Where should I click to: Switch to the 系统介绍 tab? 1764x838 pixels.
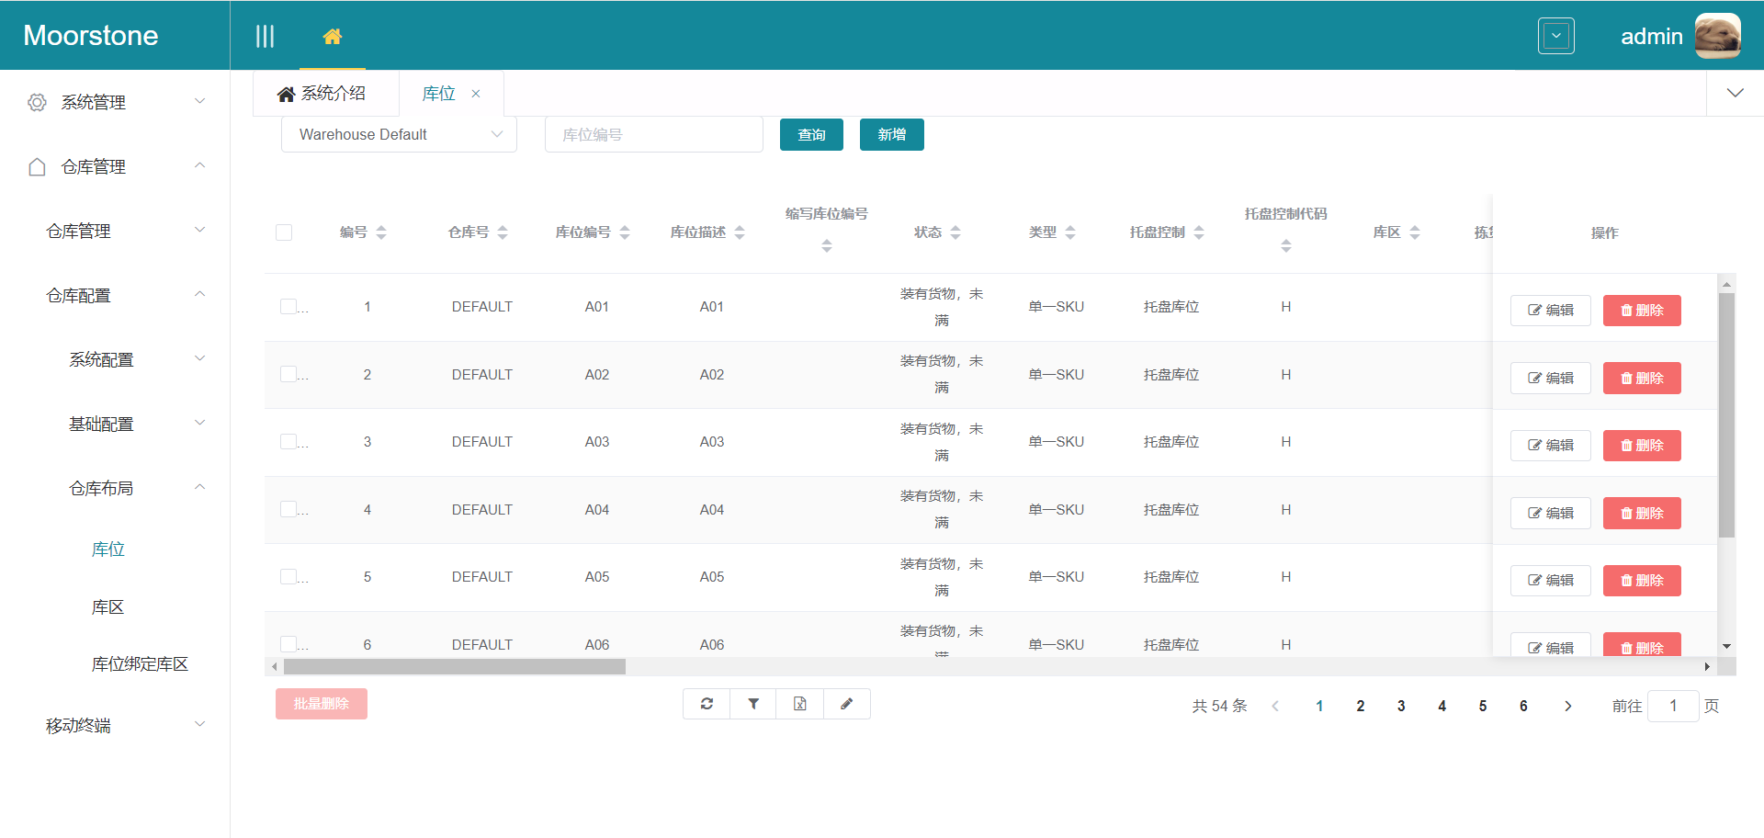[x=322, y=94]
